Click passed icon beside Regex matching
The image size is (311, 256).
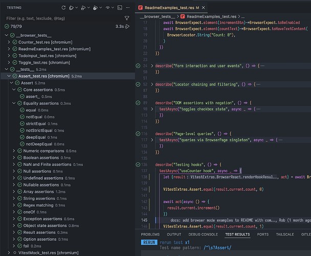tap(19, 205)
